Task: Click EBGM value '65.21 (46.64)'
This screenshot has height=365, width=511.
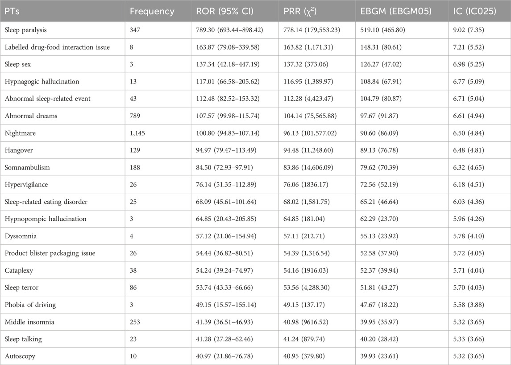Action: (379, 202)
